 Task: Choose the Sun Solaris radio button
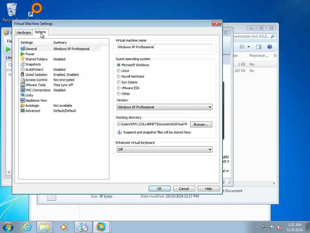pyautogui.click(x=119, y=82)
